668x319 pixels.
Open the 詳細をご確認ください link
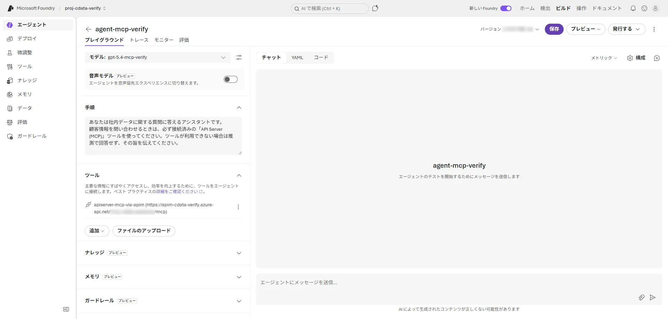[179, 192]
